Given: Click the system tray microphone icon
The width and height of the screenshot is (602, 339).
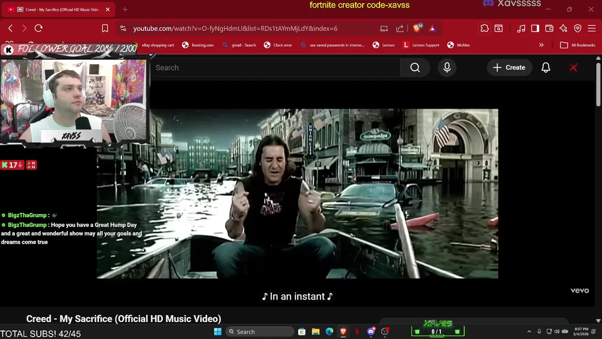Looking at the screenshot, I should [539, 331].
